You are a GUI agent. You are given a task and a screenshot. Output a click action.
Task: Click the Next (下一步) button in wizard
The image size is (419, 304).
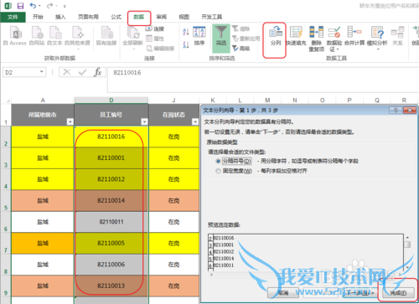coord(360,292)
